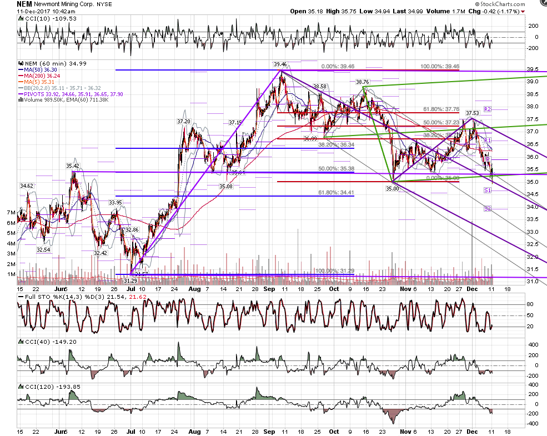
Task: Click the 61.80%: 34.41 Fibonacci label
Action: tap(336, 193)
